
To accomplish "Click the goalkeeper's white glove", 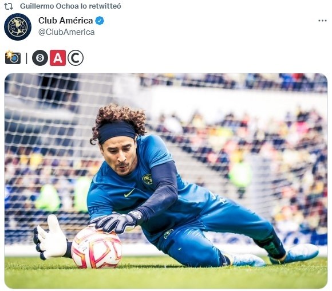I will coord(51,237).
